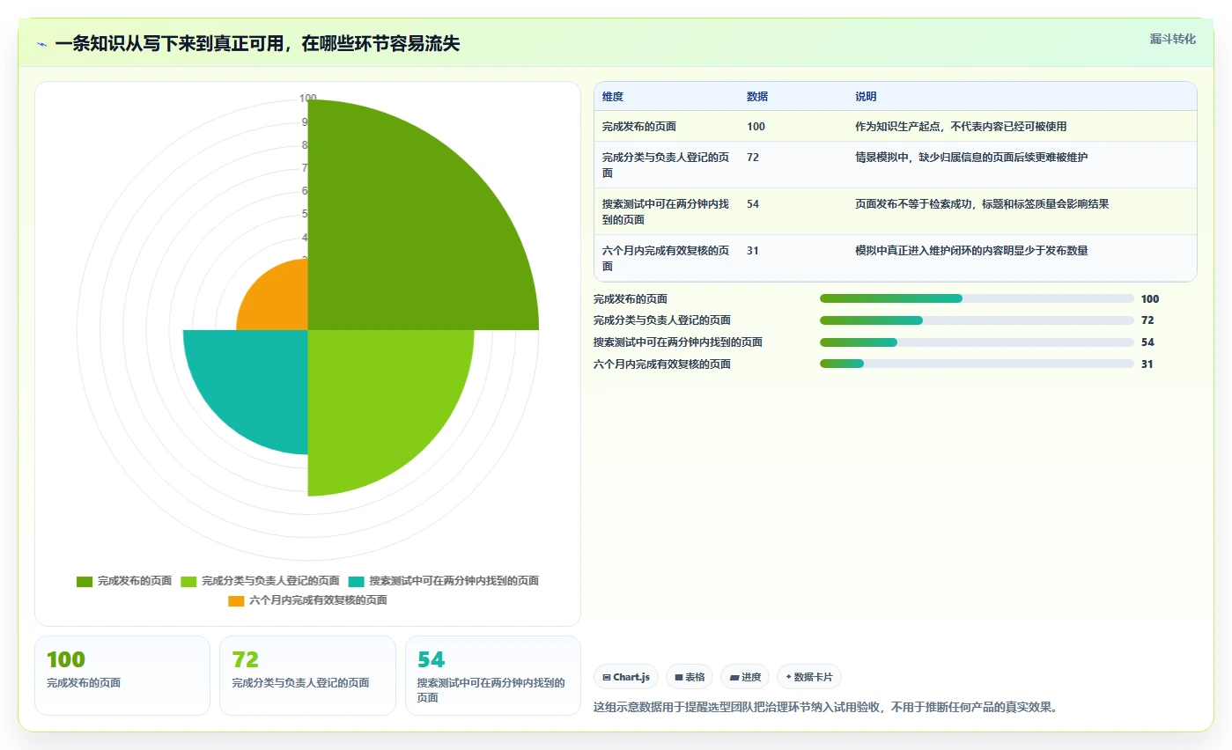Click the 六个月内完成有效复核的页面 table cell
This screenshot has height=750, width=1232.
[666, 258]
